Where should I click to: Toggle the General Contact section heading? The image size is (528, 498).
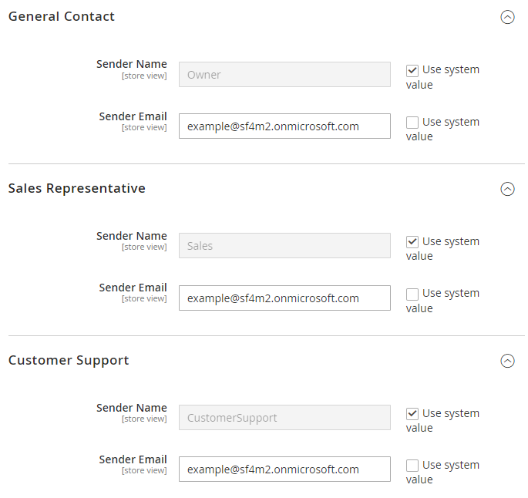coord(62,16)
